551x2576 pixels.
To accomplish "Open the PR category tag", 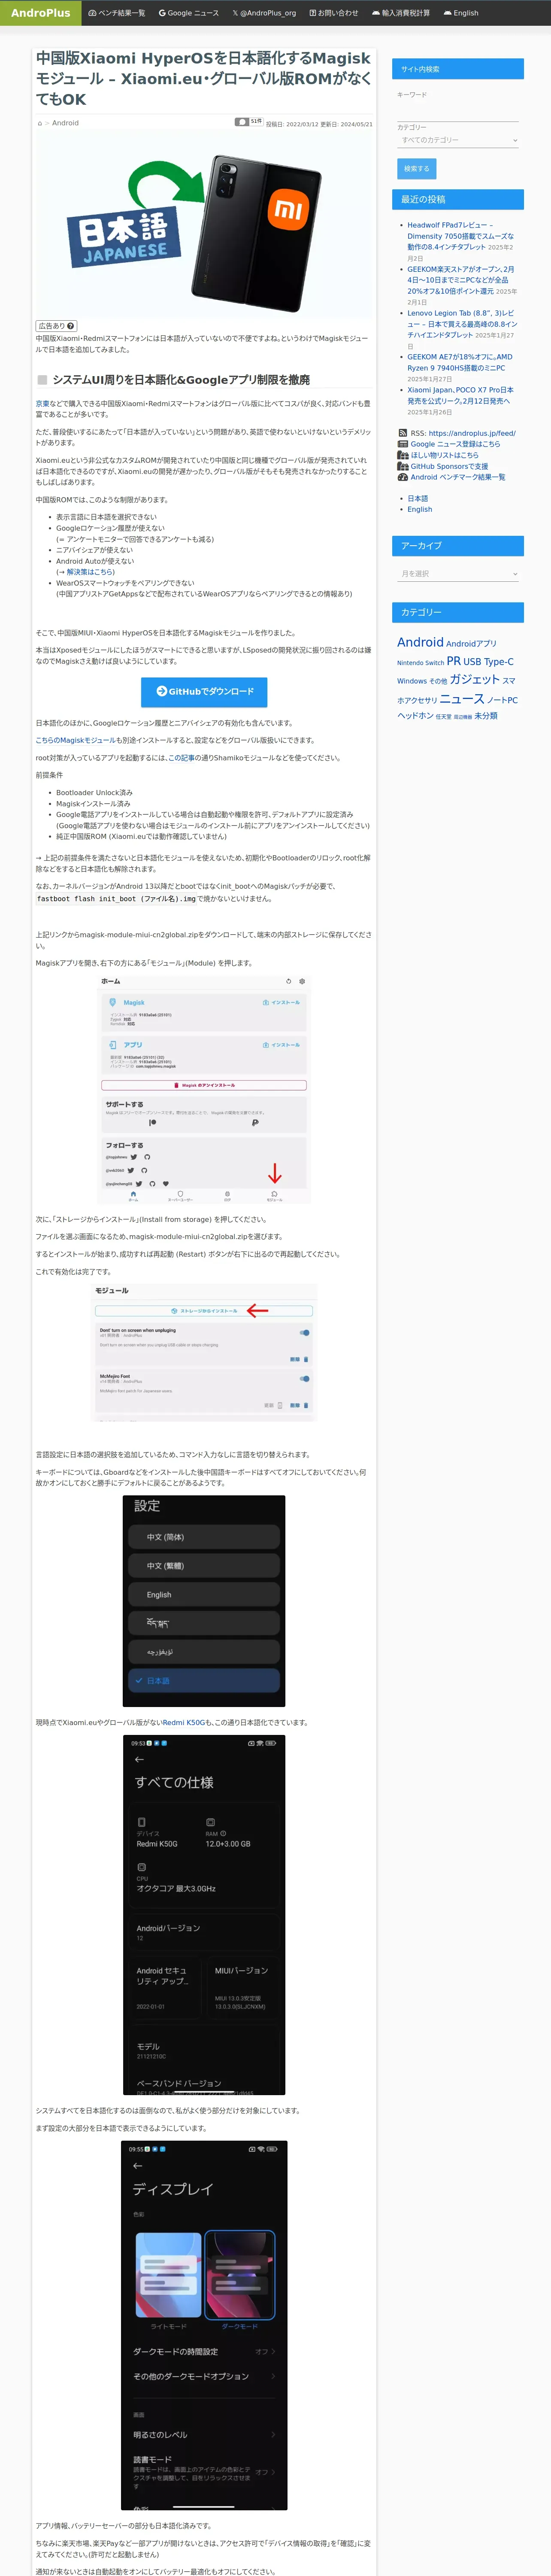I will (x=453, y=661).
